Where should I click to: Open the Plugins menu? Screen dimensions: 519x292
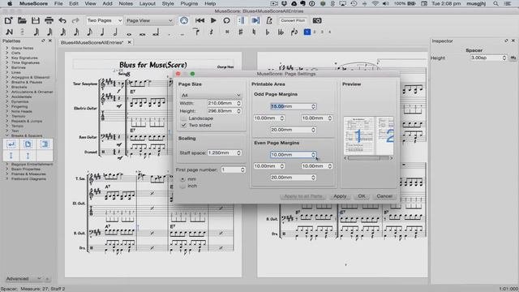point(189,3)
